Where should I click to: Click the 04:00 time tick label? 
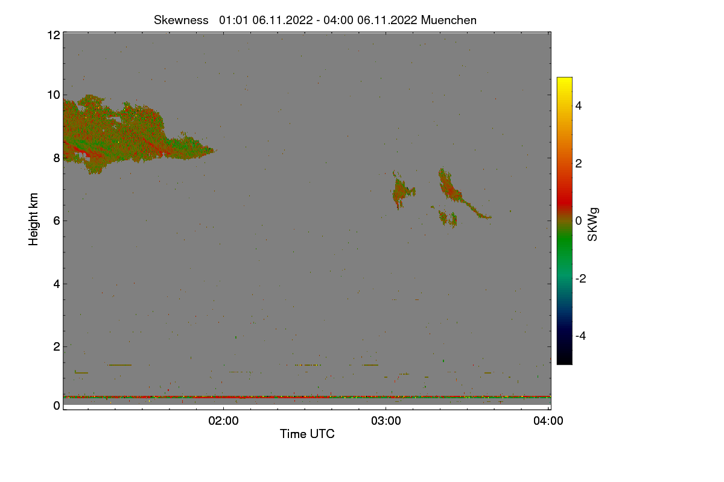click(x=548, y=422)
